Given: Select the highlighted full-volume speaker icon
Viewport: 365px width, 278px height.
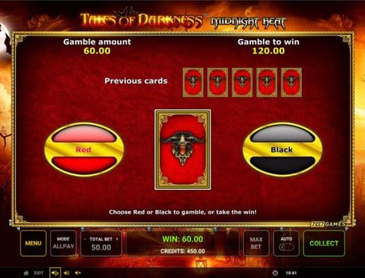Looking at the screenshot, I should [55, 273].
